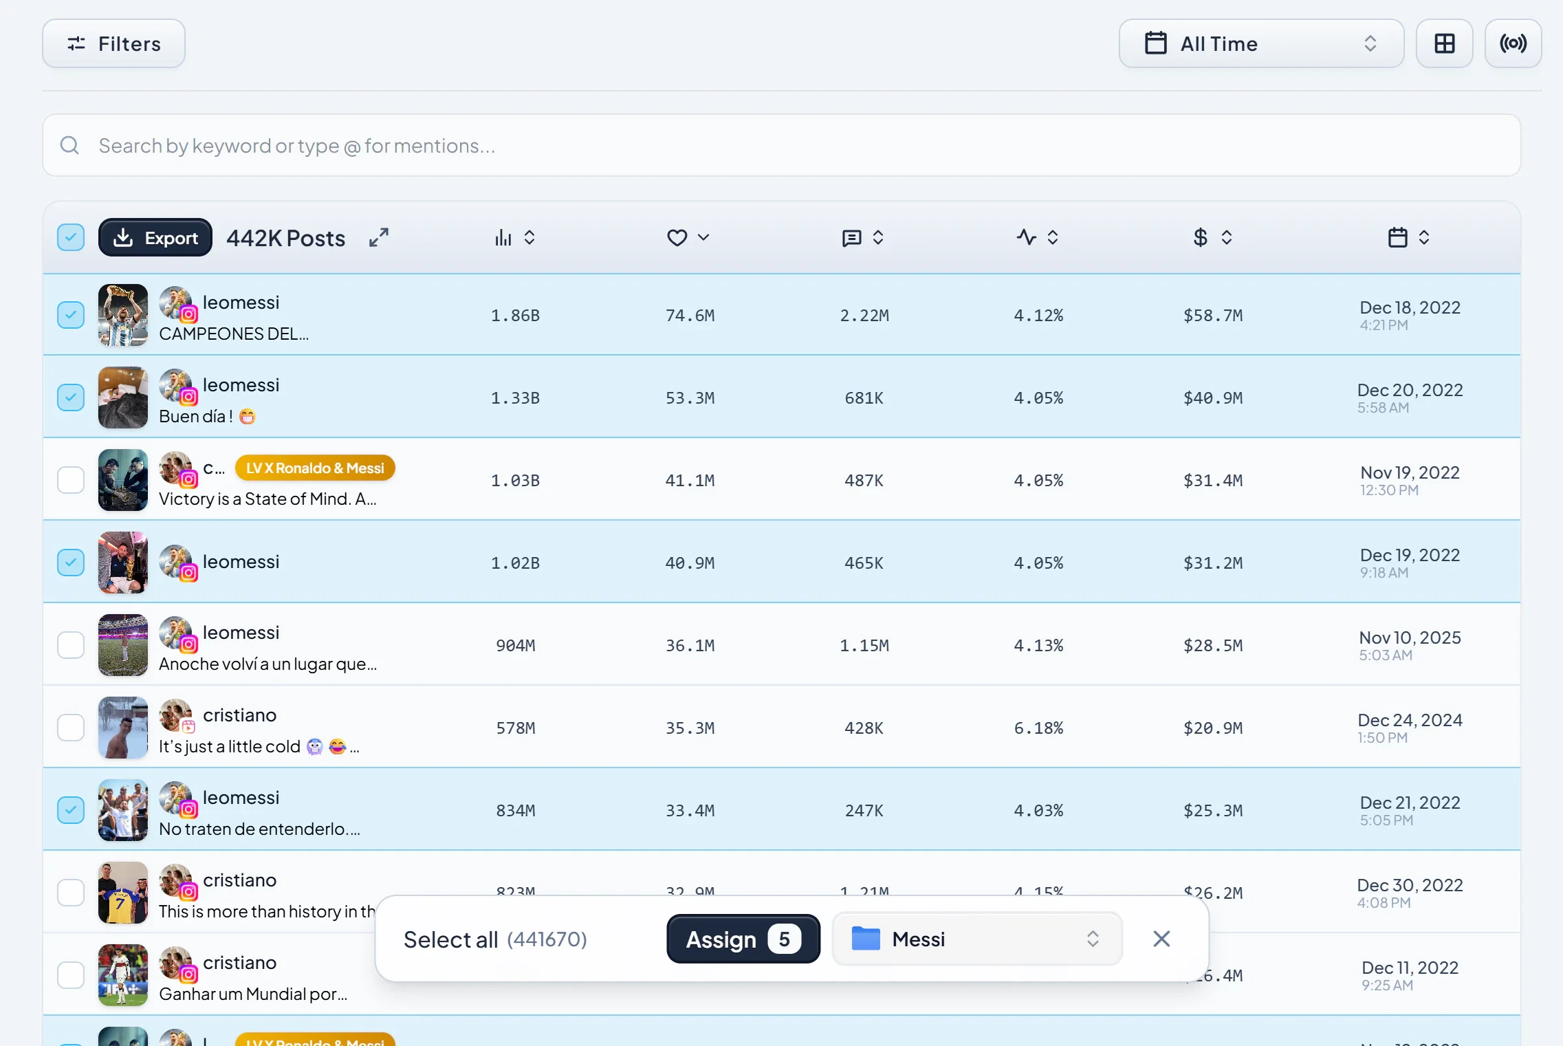Sort by date calendar column header
Screen dimensions: 1563x1046
[x=1409, y=238]
